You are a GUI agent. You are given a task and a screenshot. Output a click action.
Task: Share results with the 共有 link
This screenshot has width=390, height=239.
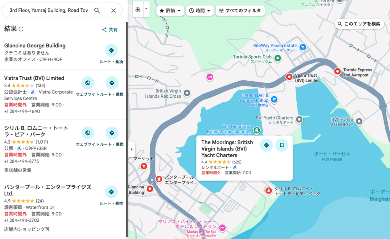coord(110,29)
